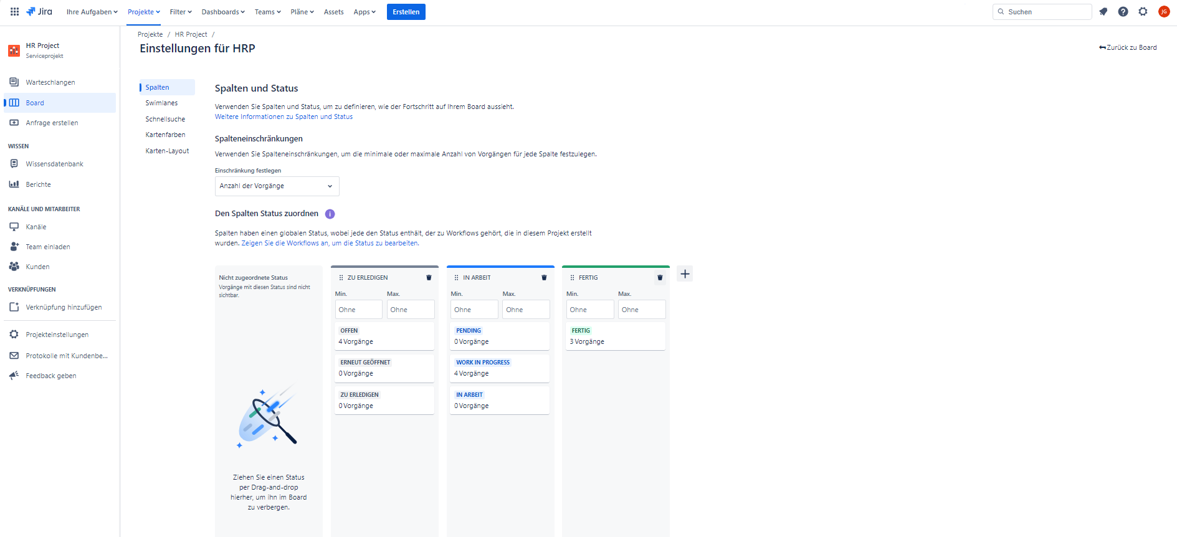Click the trash icon on IN ARBEIT column
This screenshot has width=1177, height=537.
pos(544,278)
